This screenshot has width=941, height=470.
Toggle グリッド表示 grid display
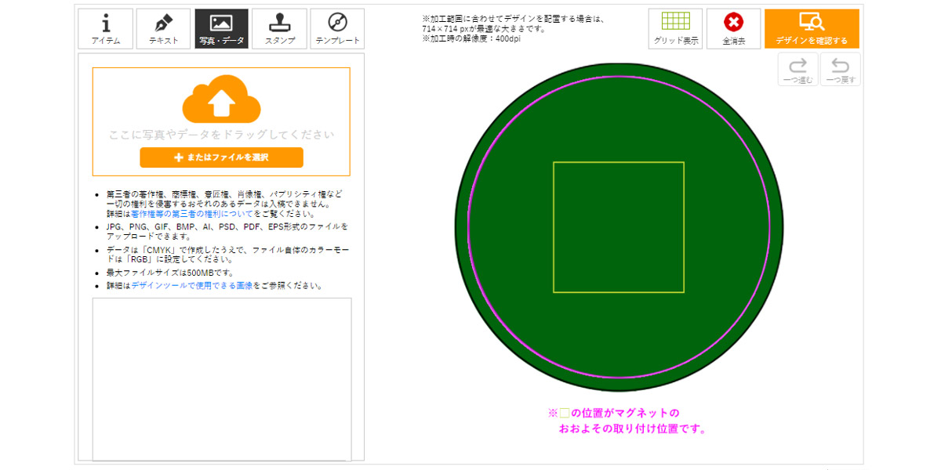tap(675, 29)
